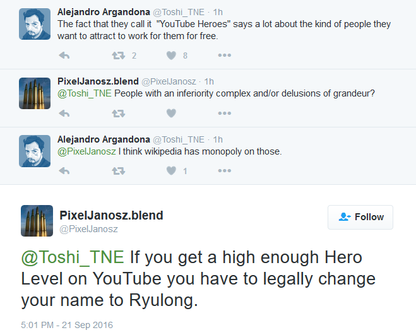Open the @Toshi_TNE mention in the inferiority complex reply
Viewport: 416px width, 335px height.
tap(85, 93)
